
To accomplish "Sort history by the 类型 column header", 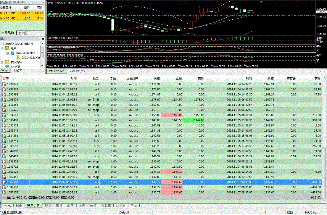I will (x=89, y=79).
